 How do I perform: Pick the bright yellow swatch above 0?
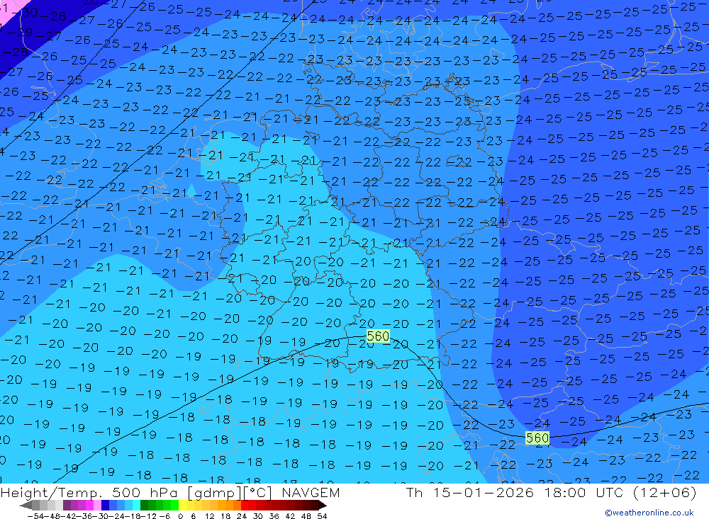[x=182, y=505]
